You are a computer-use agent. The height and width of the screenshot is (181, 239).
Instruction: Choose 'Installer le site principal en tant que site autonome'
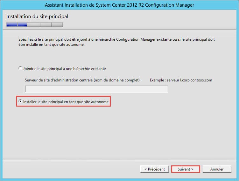click(21, 102)
